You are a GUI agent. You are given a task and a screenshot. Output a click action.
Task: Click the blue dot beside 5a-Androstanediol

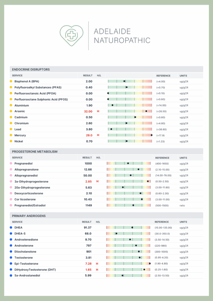coord(11,276)
